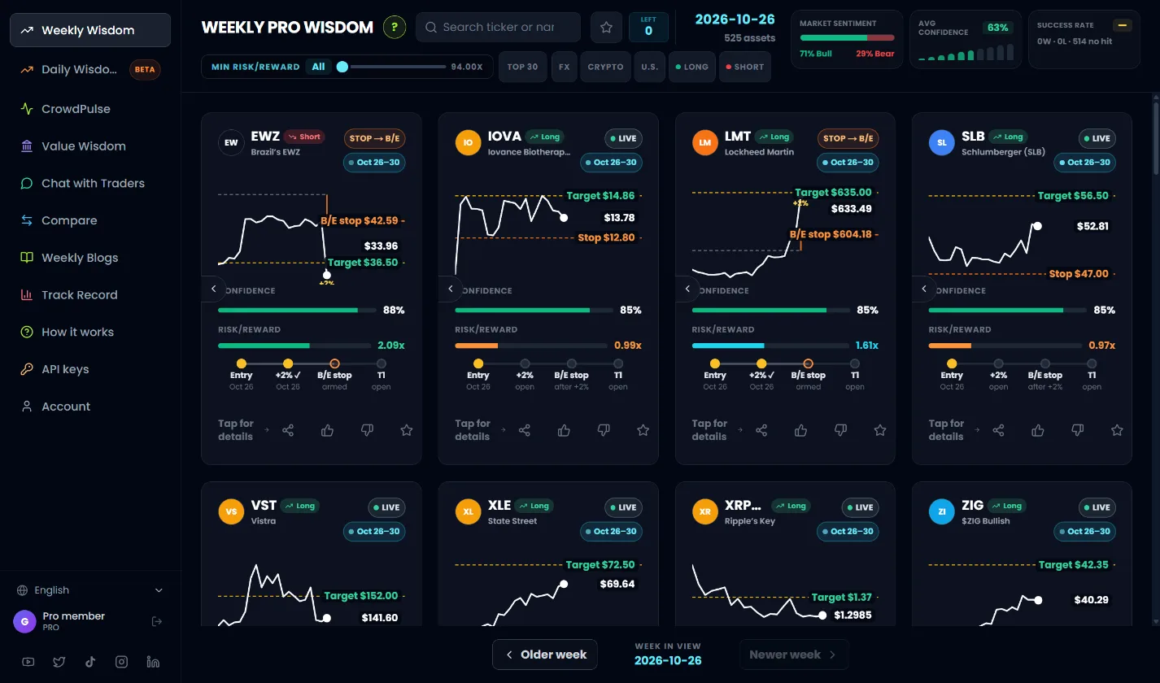
Task: Open the LinkedIn social link
Action: 153,662
